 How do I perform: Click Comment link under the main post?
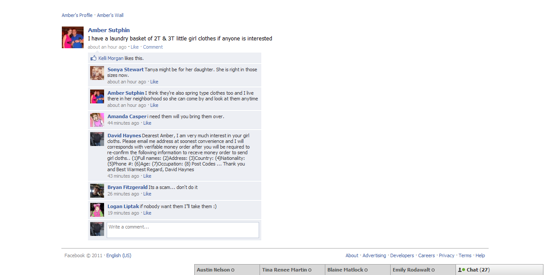click(153, 47)
